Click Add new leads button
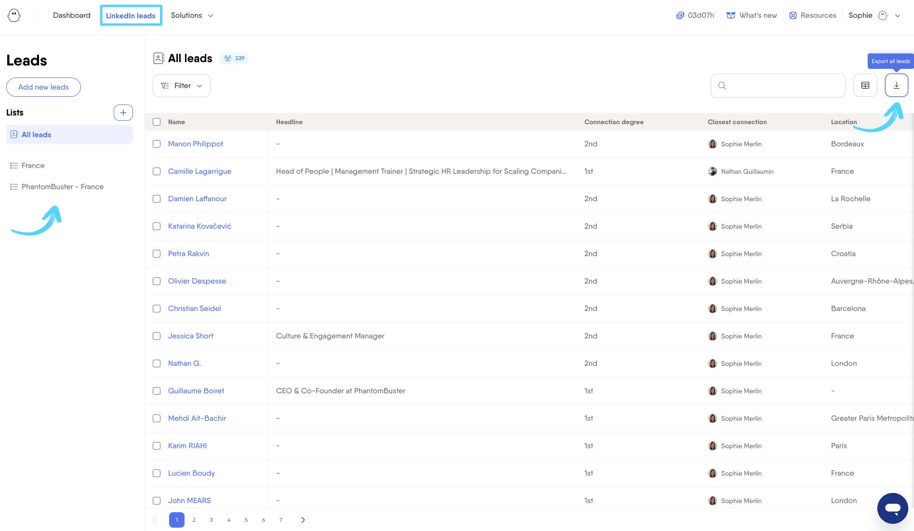This screenshot has width=914, height=531. point(43,87)
